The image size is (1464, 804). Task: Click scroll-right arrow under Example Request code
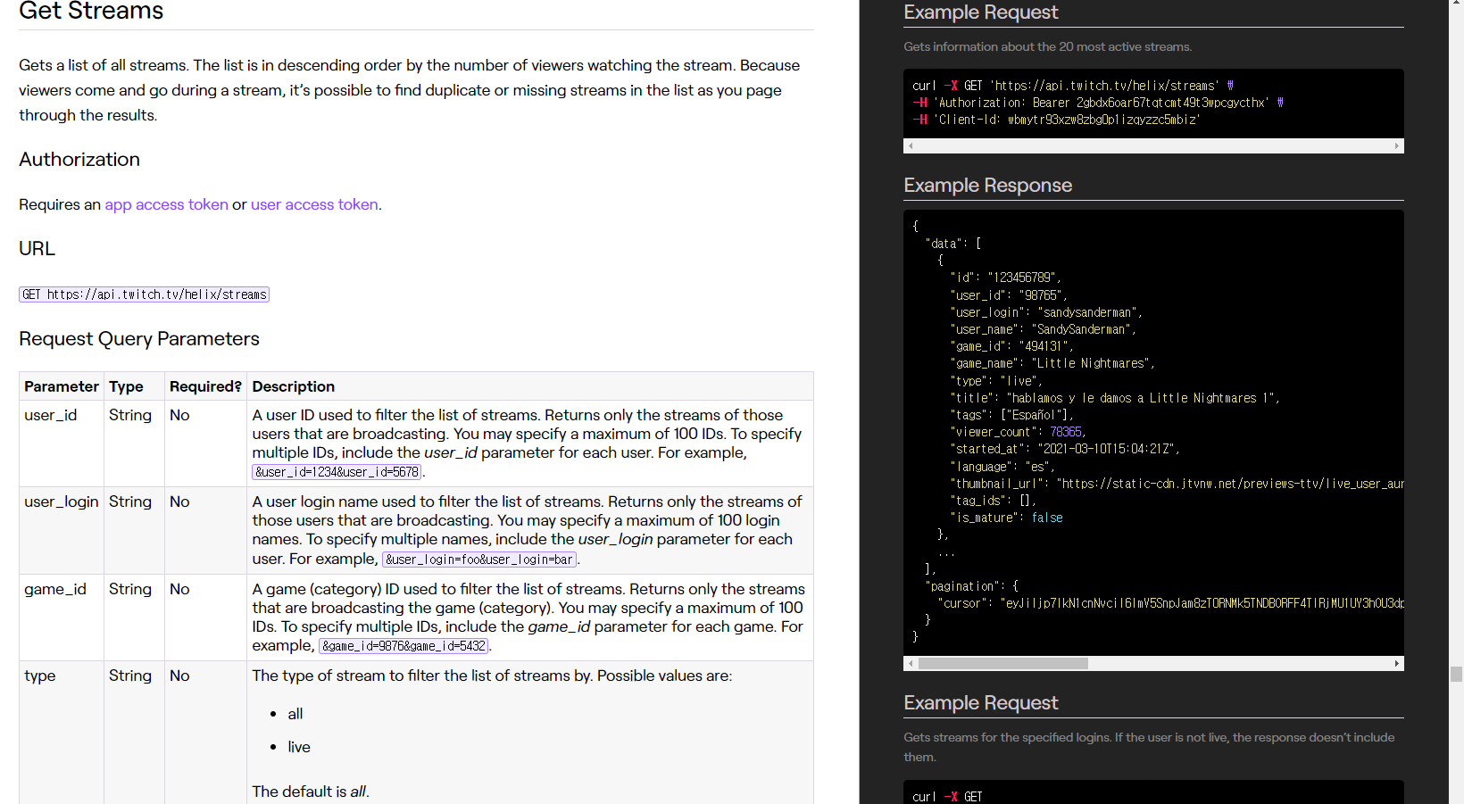[x=1397, y=145]
